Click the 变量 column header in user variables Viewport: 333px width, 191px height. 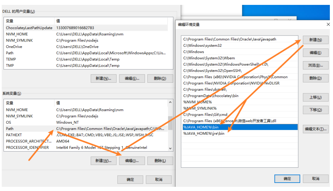pos(29,21)
